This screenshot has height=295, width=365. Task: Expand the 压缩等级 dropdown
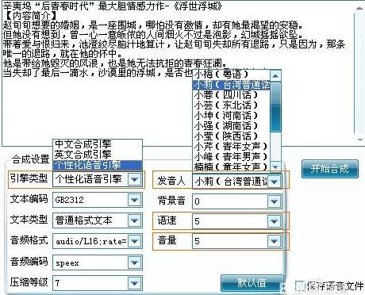tap(134, 283)
